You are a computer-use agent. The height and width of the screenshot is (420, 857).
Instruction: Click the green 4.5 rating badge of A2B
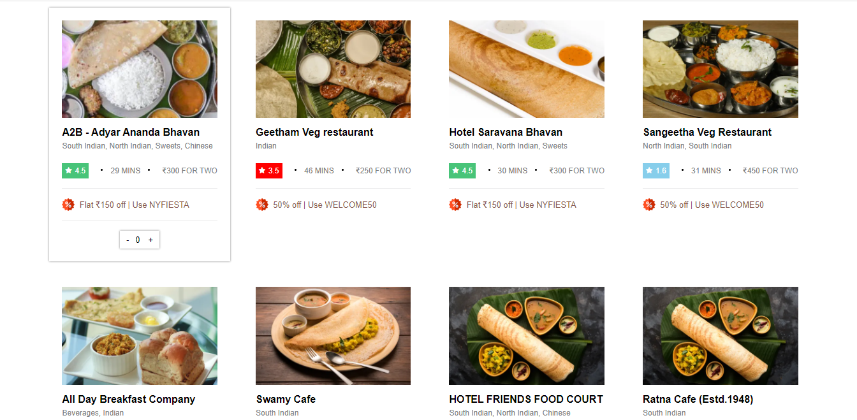click(75, 171)
